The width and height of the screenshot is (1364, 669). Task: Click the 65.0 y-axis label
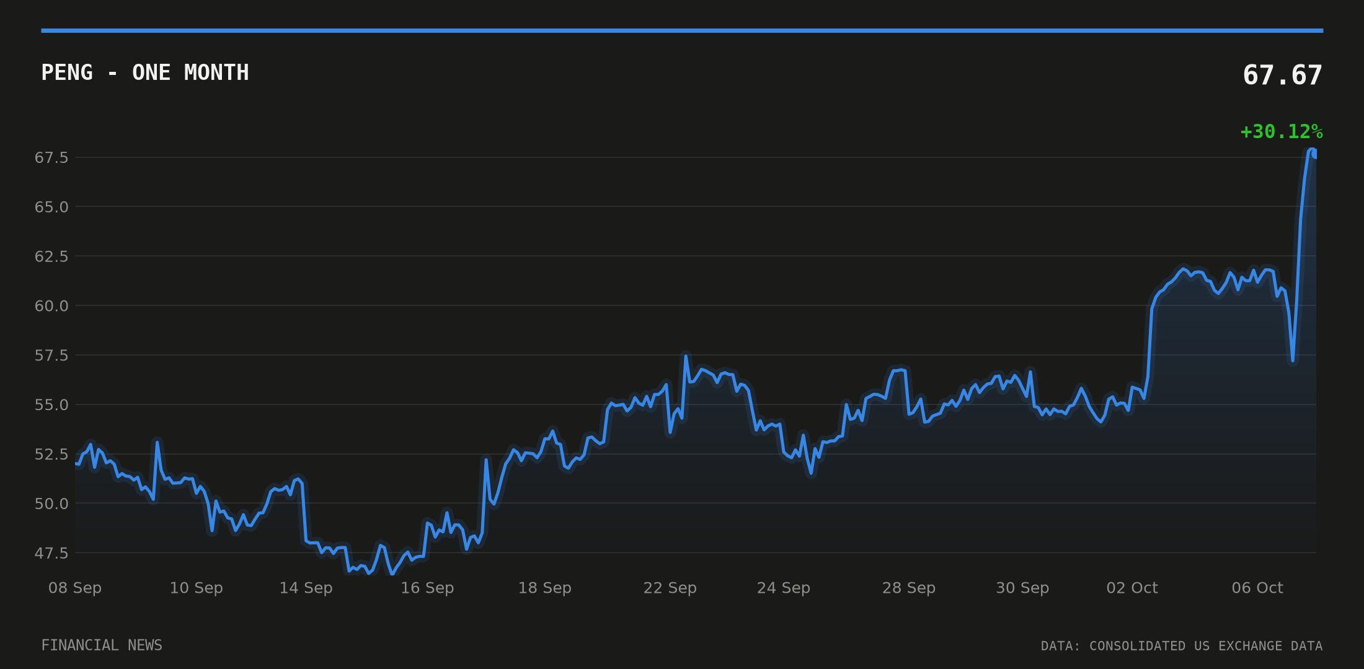pos(51,208)
